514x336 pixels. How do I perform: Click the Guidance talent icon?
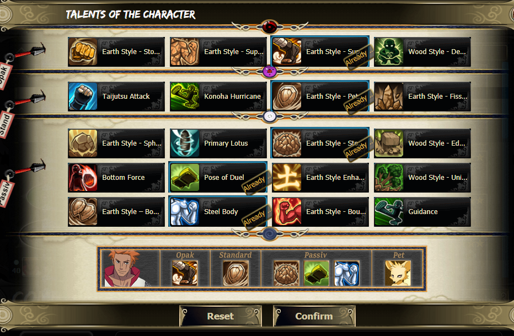pos(389,212)
